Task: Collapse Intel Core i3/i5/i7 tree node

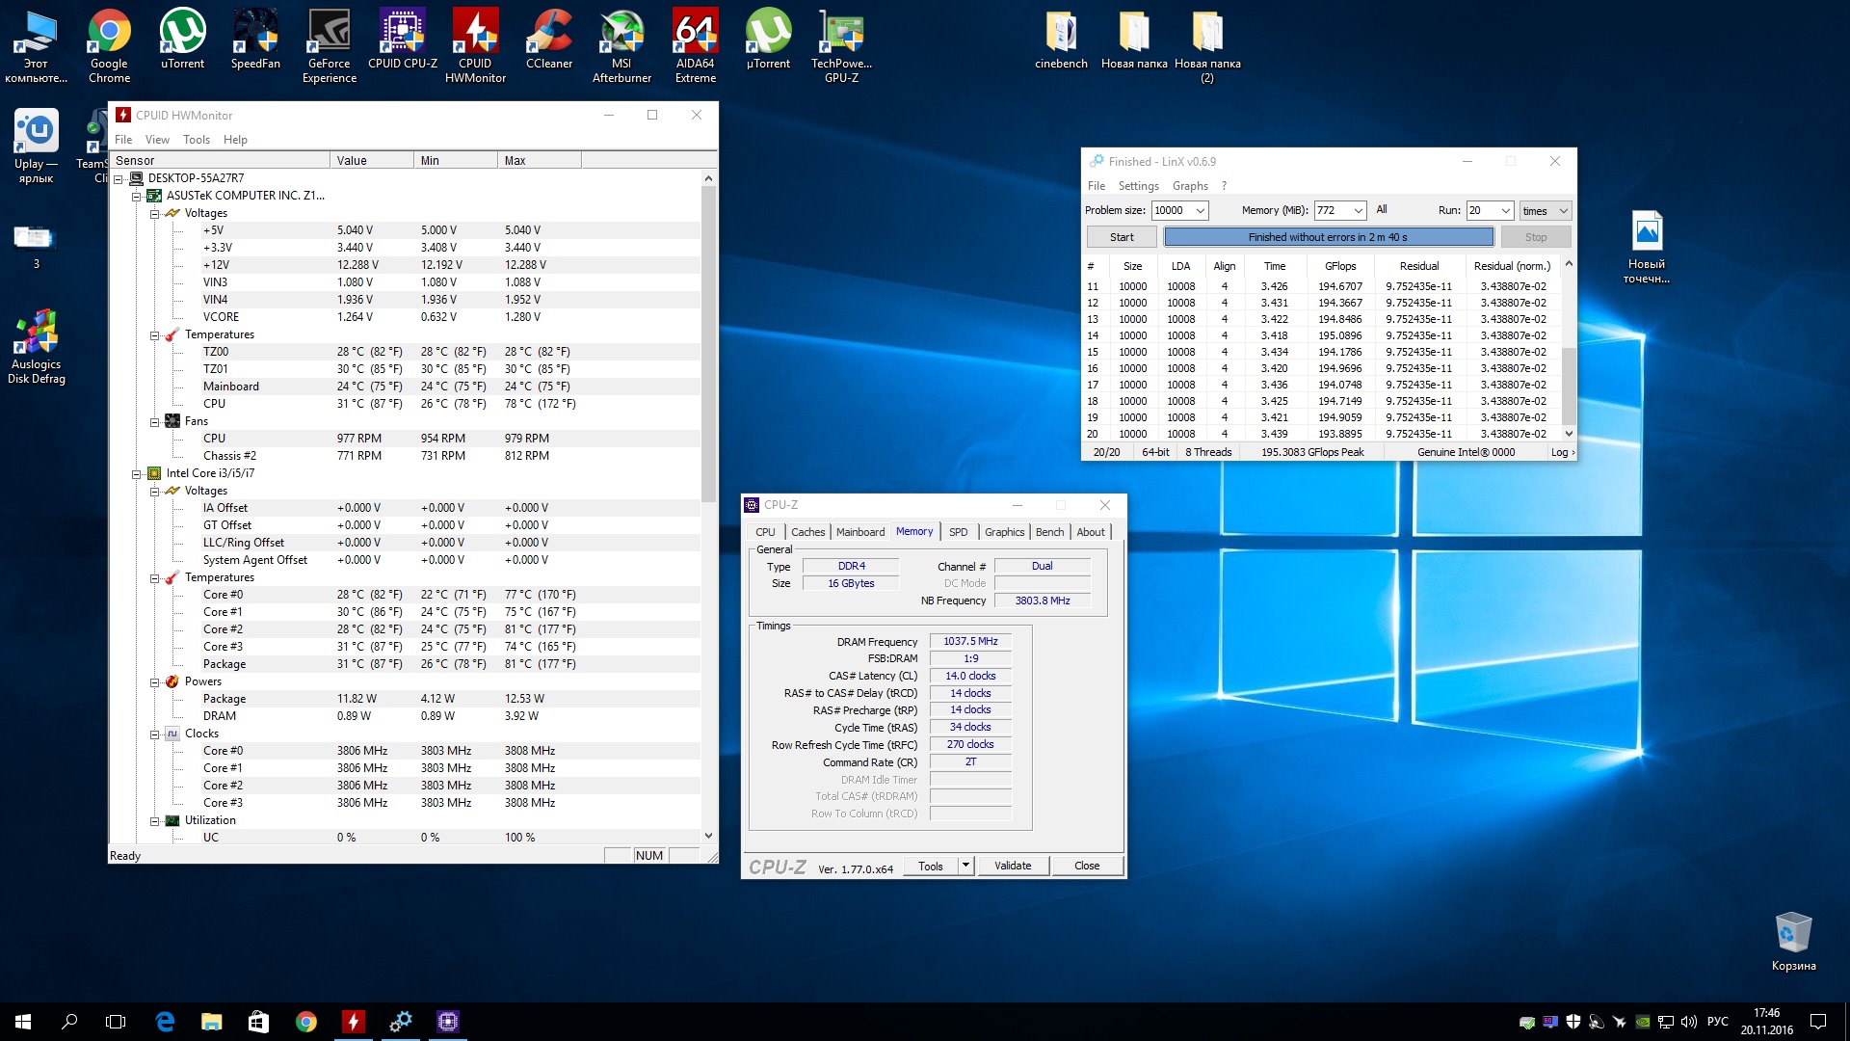Action: (137, 473)
